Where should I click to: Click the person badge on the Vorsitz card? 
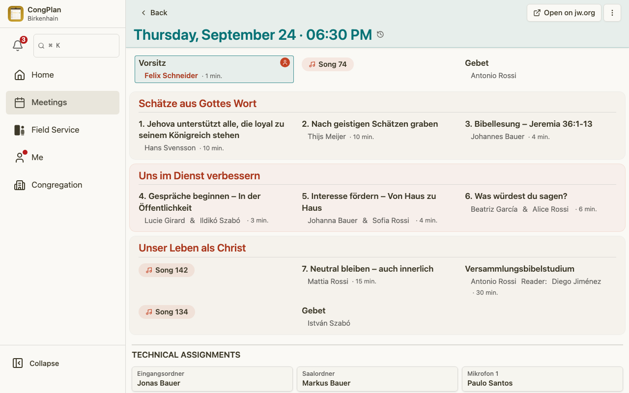pos(285,62)
